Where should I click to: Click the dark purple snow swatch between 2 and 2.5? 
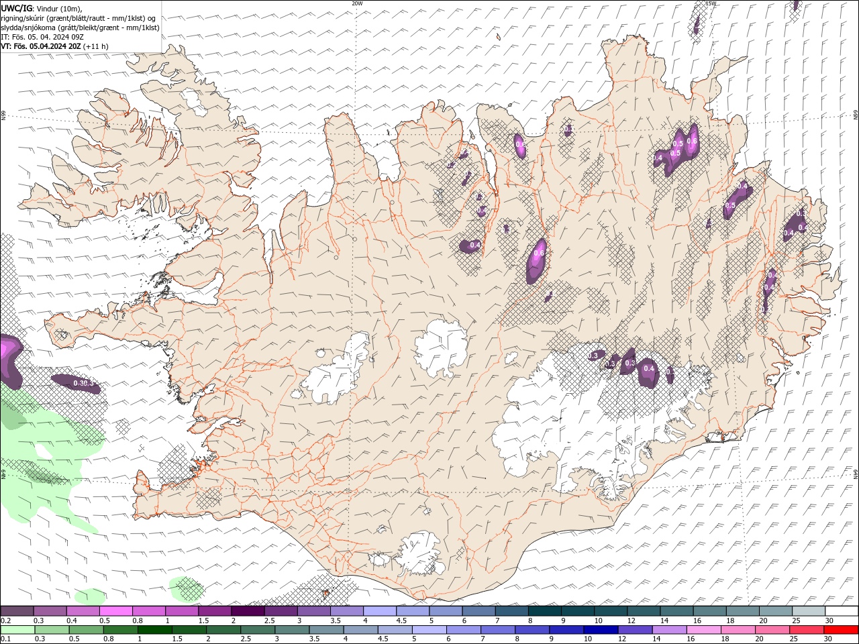click(247, 611)
